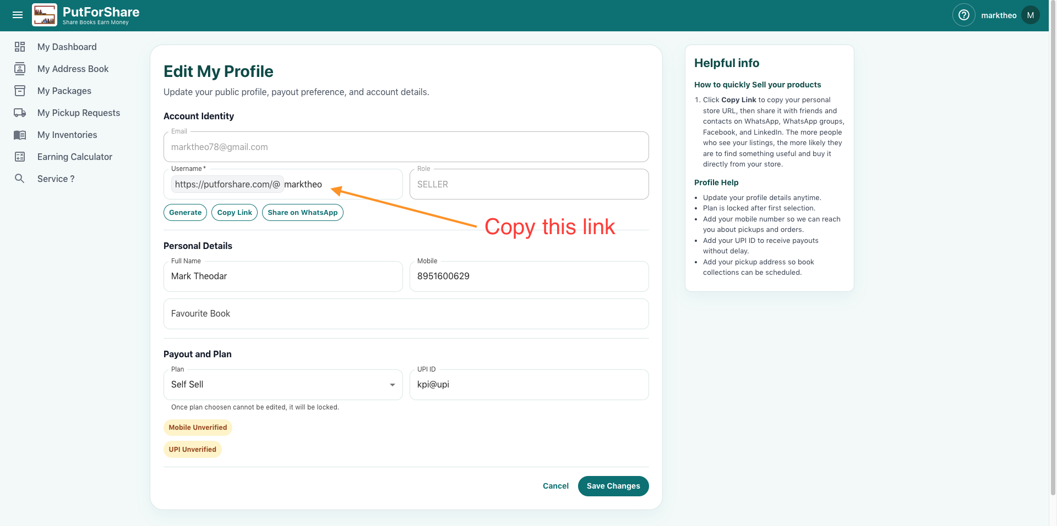1057x526 pixels.
Task: Click the marktheo username in header
Action: (x=999, y=15)
